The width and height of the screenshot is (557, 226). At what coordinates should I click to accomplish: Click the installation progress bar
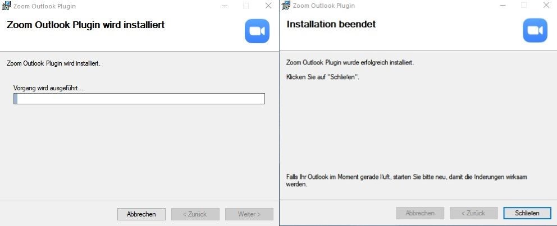(139, 99)
